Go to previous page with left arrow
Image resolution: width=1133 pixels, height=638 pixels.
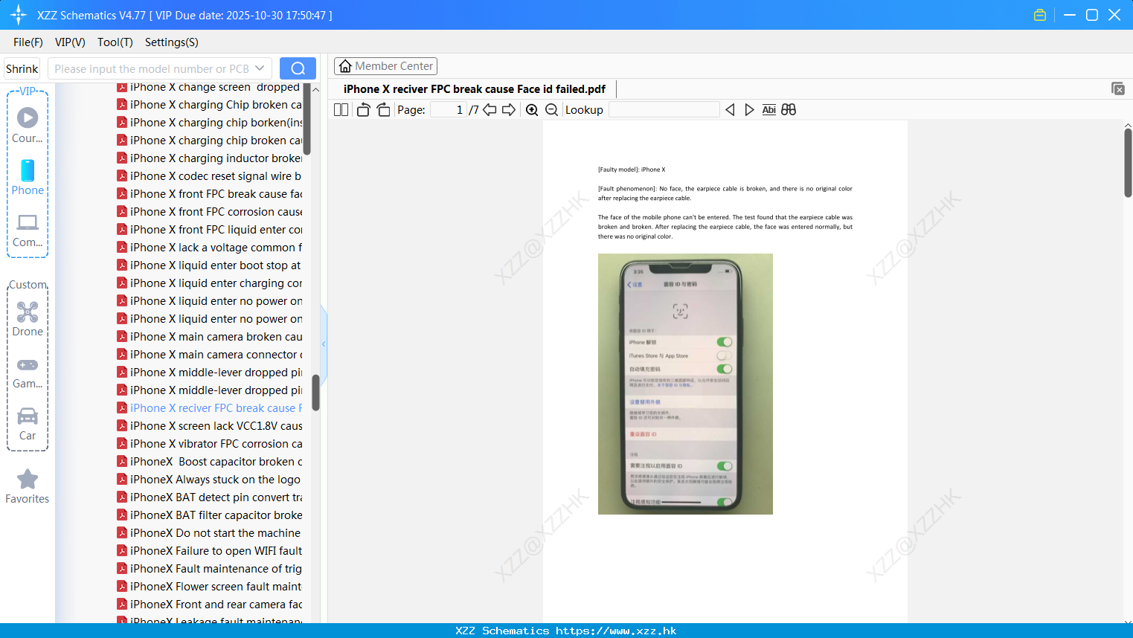click(490, 109)
